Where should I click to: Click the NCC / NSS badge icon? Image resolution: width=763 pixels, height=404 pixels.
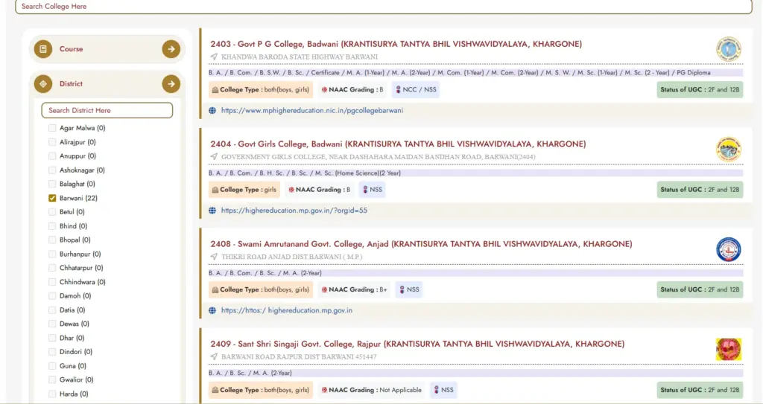(398, 90)
